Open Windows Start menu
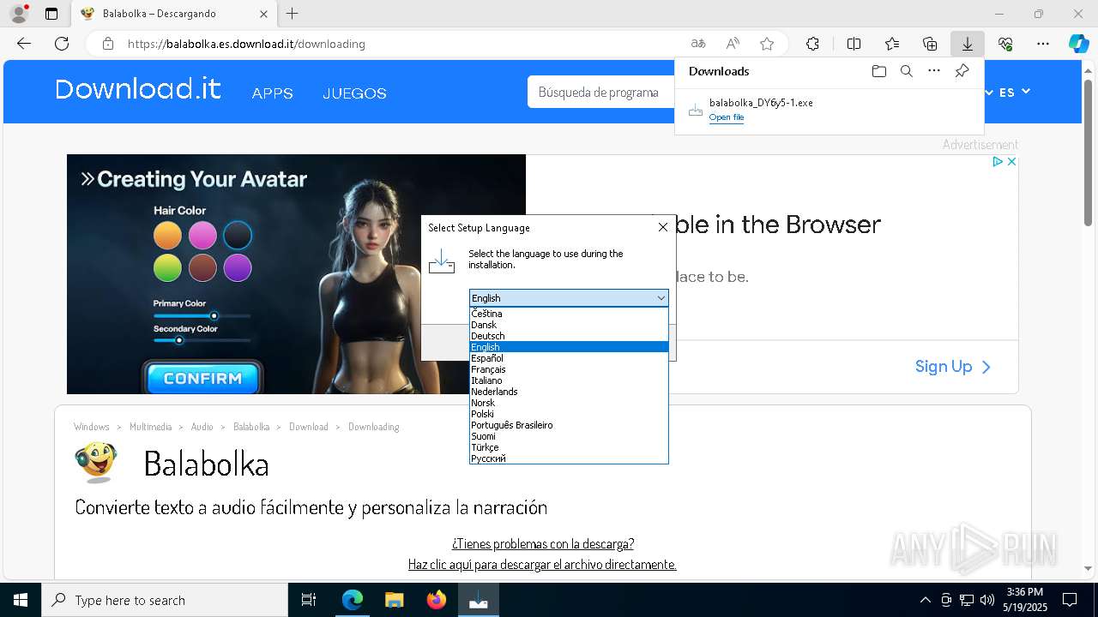The image size is (1098, 617). pos(21,600)
